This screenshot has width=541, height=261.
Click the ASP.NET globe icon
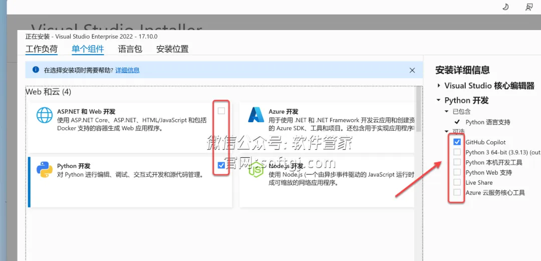coord(45,115)
